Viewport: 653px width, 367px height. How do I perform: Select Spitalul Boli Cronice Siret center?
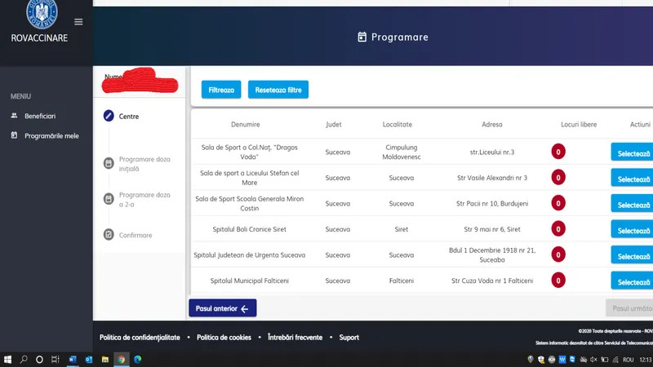point(633,230)
